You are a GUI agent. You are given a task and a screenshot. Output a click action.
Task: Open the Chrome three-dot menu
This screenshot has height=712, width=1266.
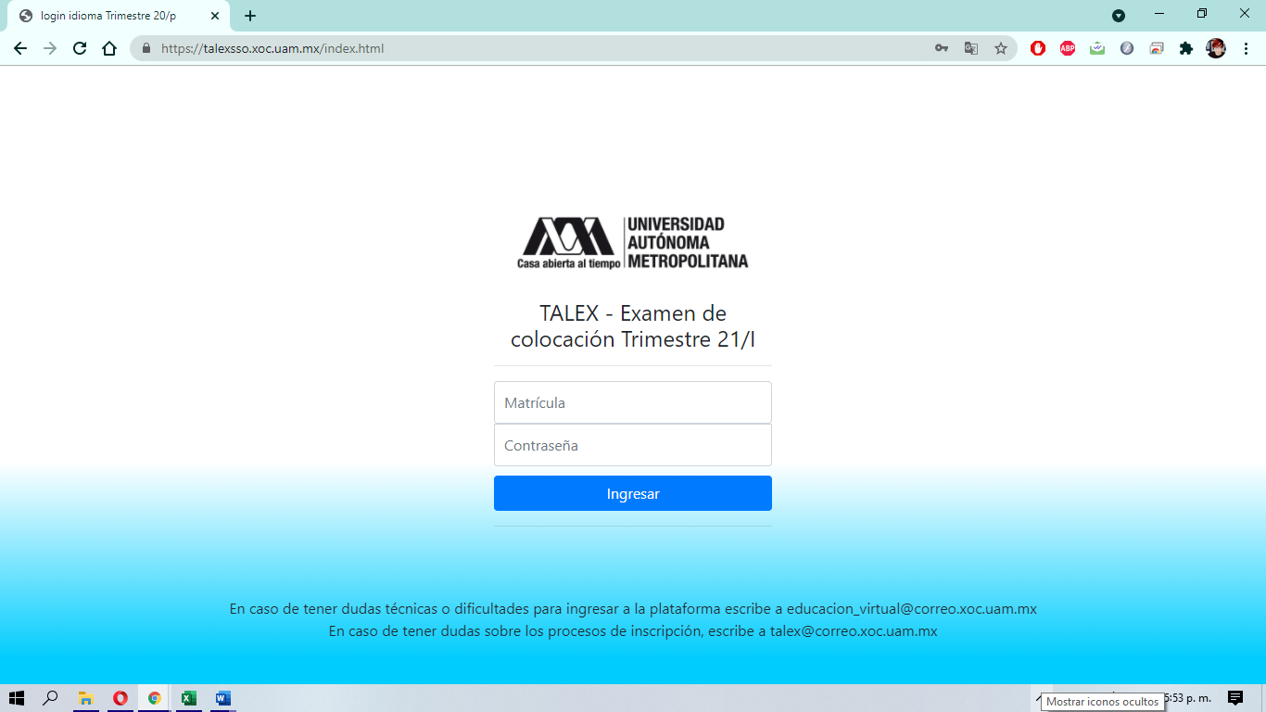click(x=1245, y=48)
